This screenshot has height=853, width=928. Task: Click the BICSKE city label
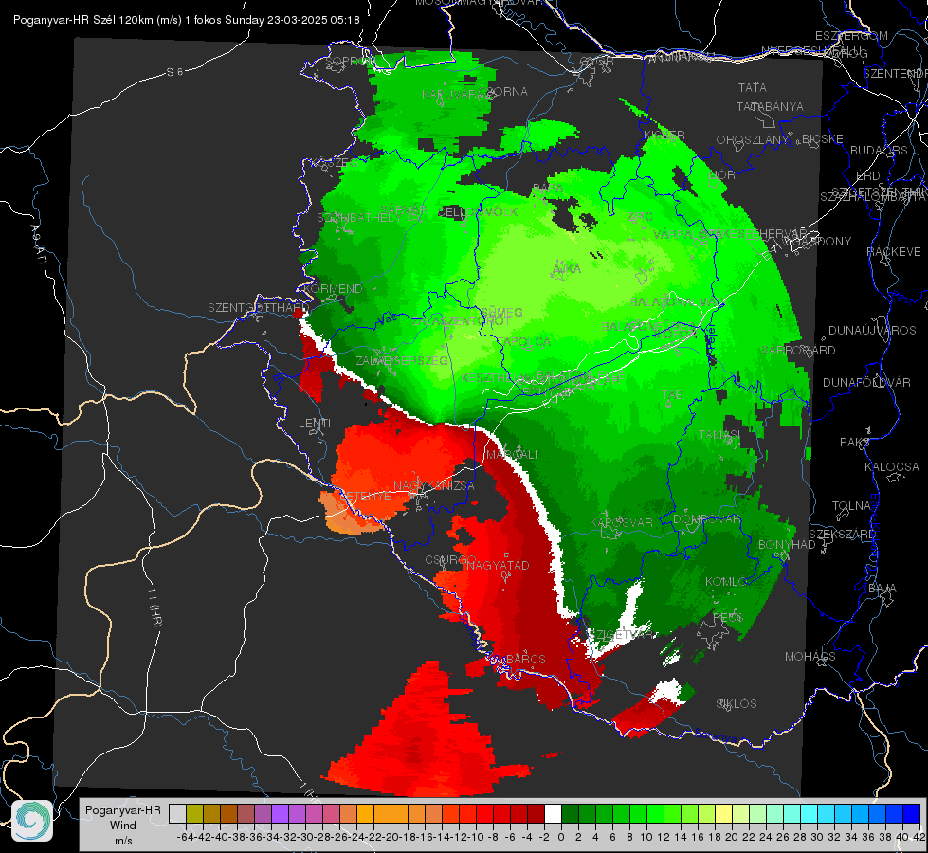[x=823, y=139]
